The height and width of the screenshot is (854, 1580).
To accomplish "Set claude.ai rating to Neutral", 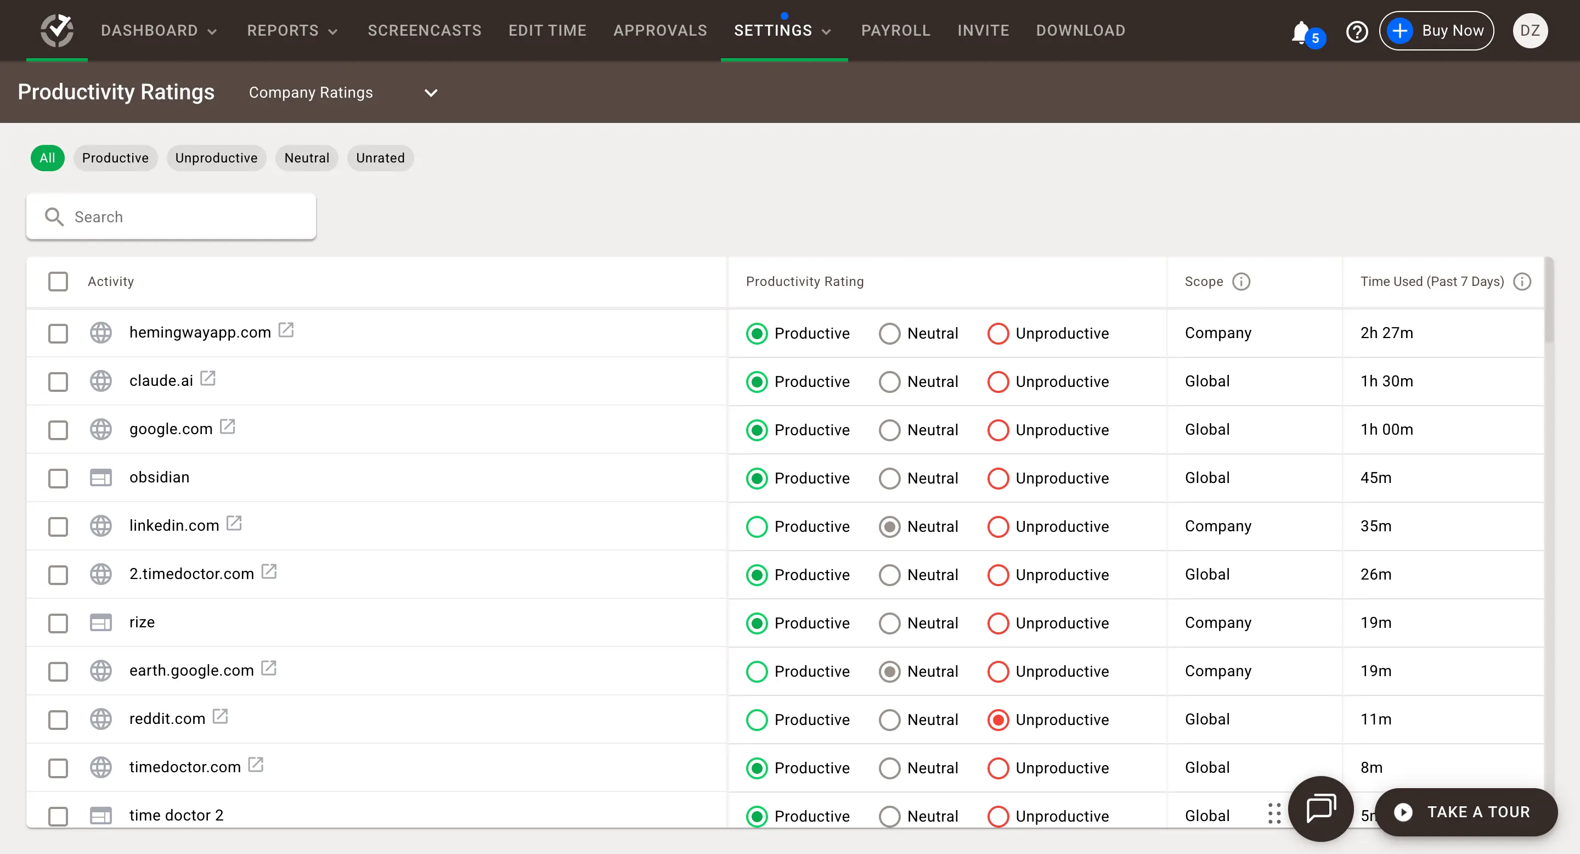I will coord(889,382).
